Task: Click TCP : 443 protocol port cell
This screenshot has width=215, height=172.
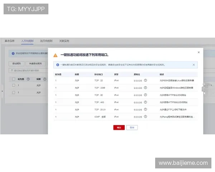Action: click(99, 102)
